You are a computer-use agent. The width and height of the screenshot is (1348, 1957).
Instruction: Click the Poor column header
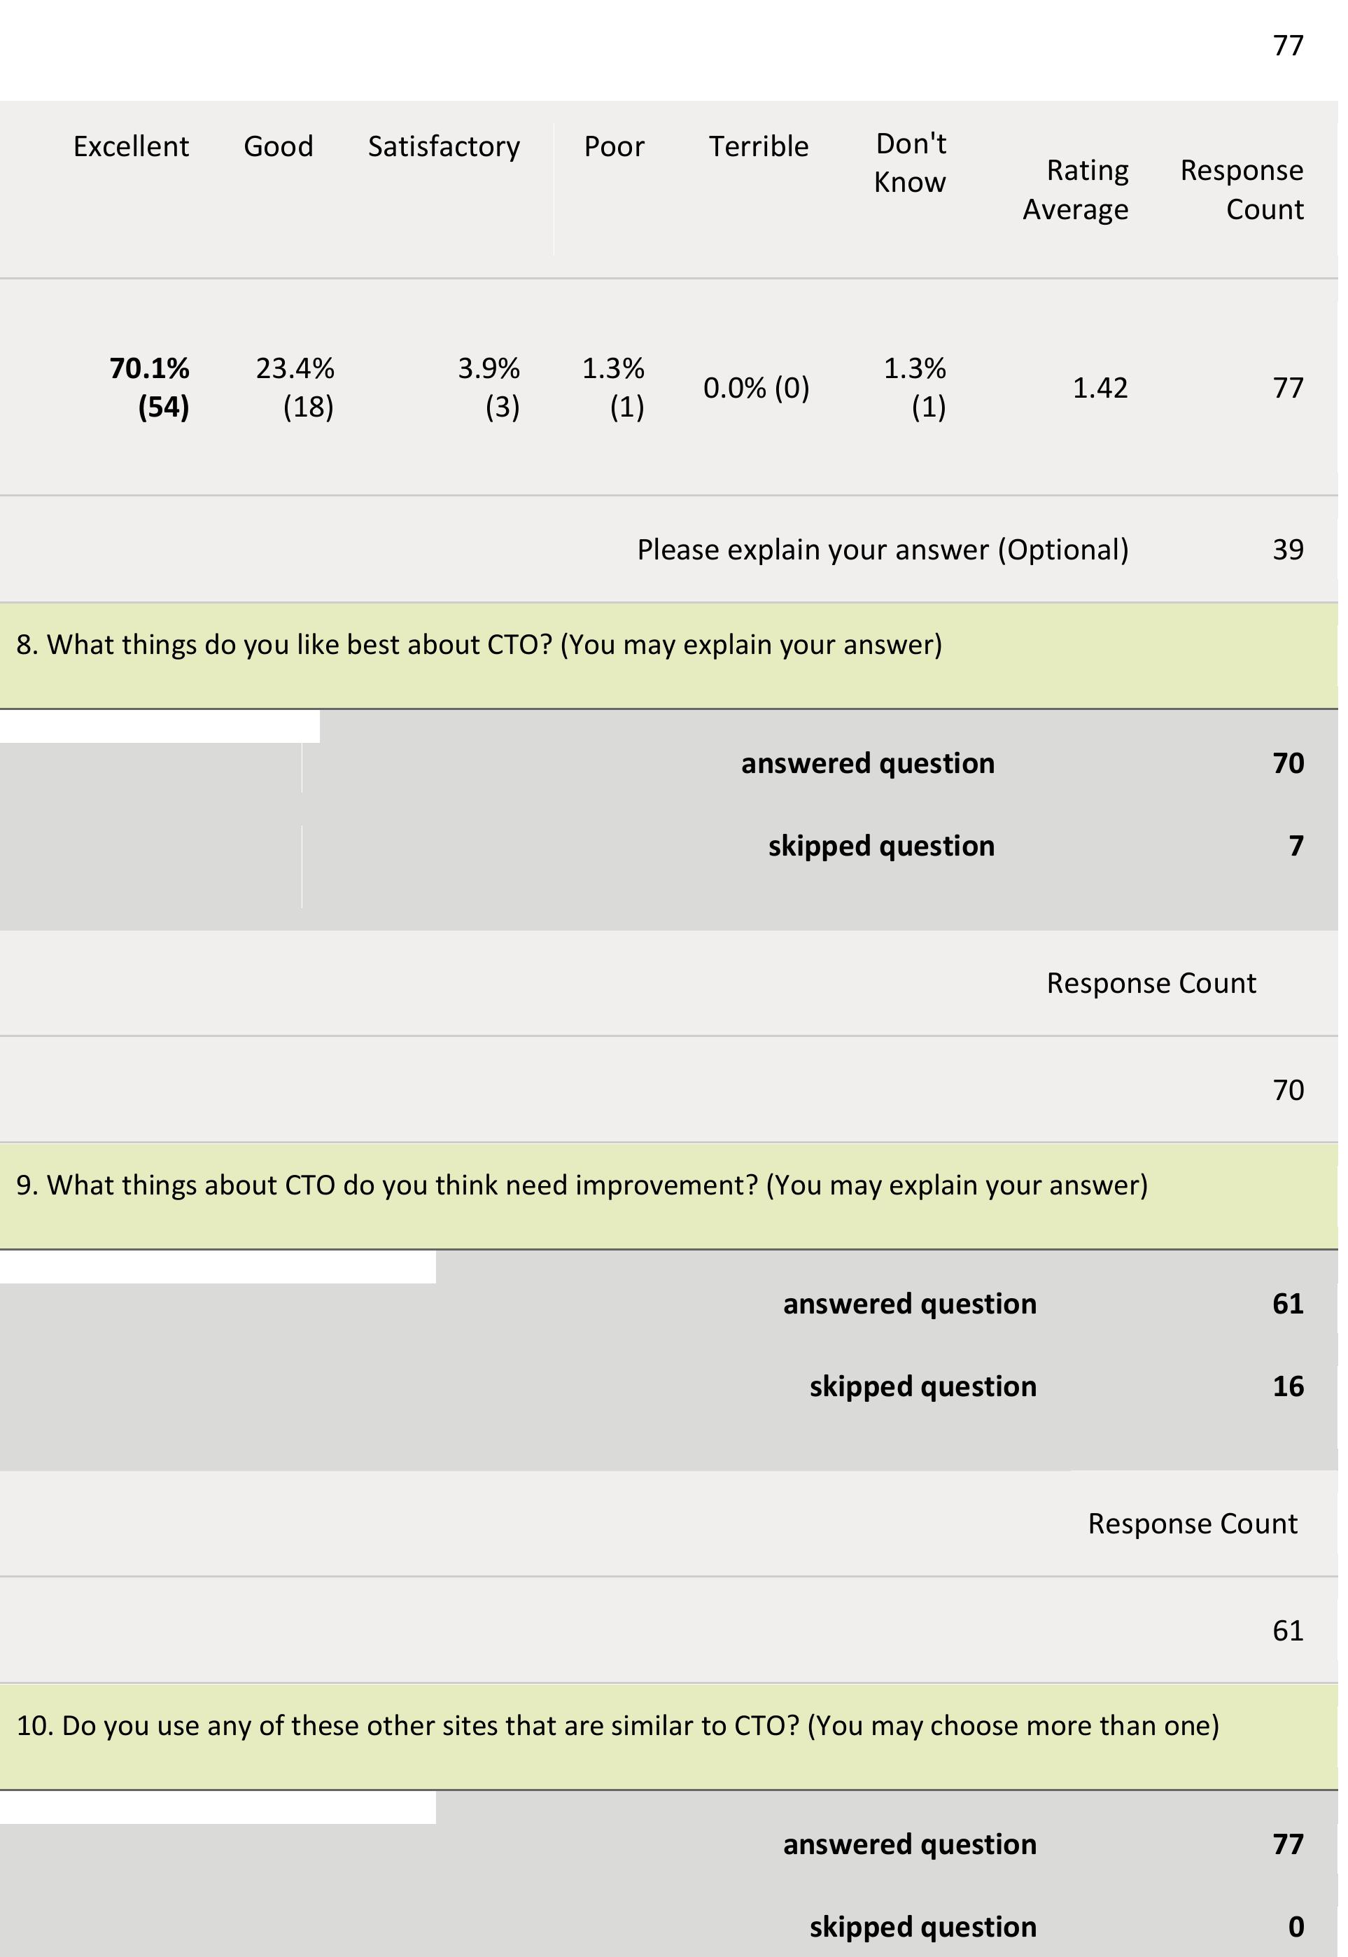[614, 146]
